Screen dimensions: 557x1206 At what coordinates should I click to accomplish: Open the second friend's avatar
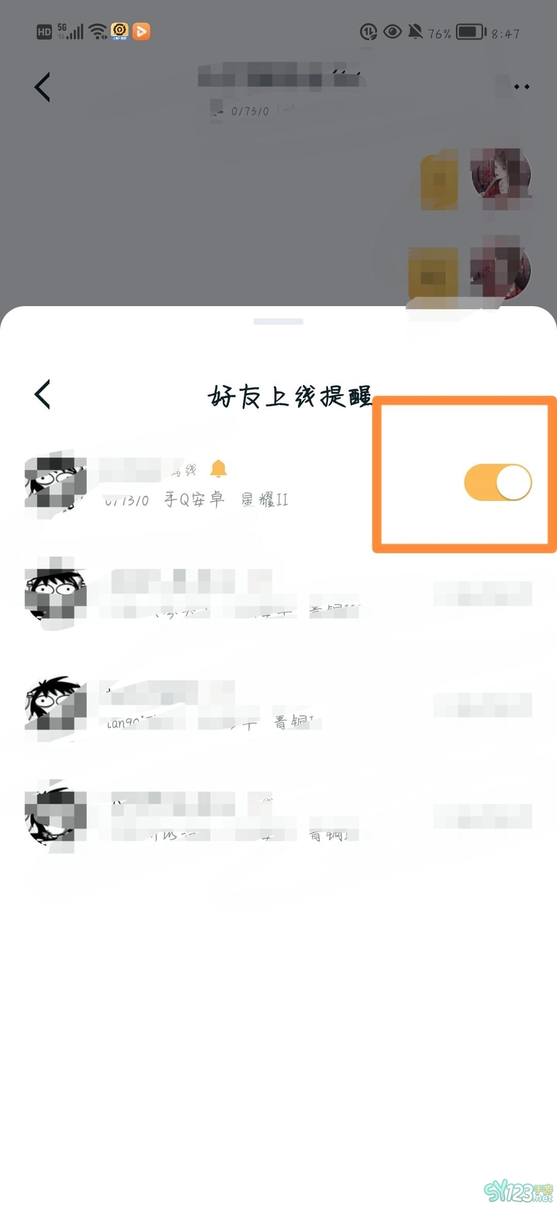pos(56,593)
